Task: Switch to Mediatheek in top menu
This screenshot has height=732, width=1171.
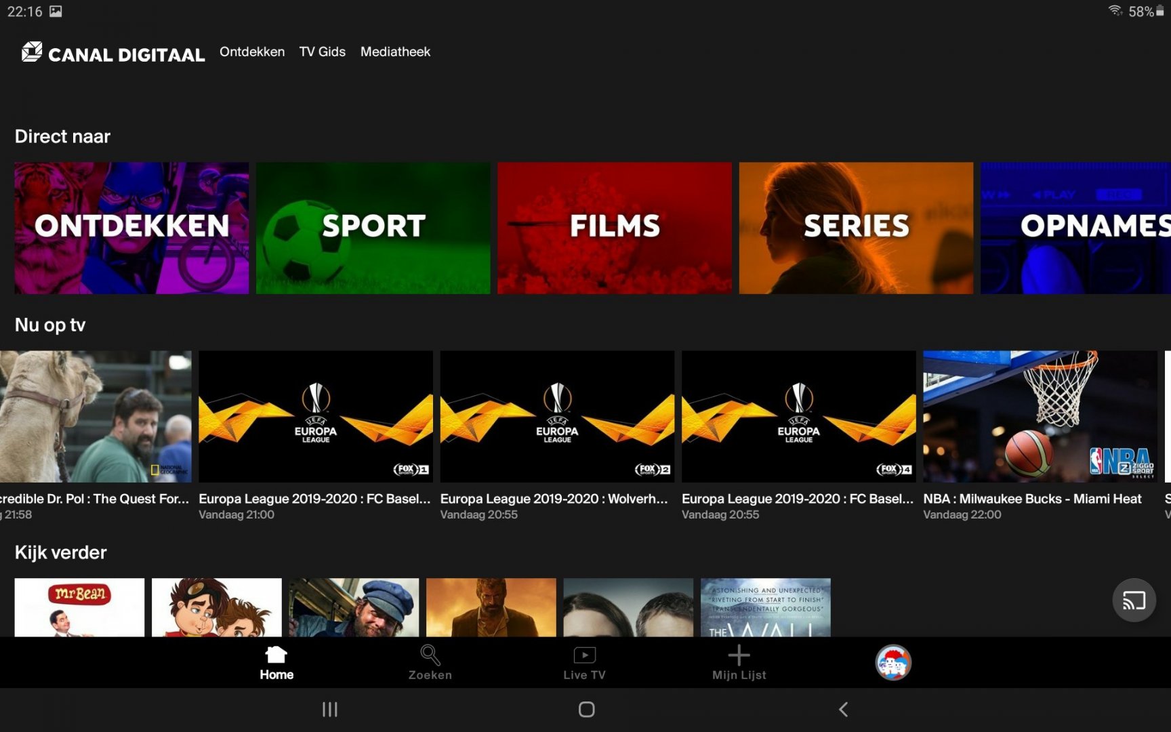Action: pos(395,52)
